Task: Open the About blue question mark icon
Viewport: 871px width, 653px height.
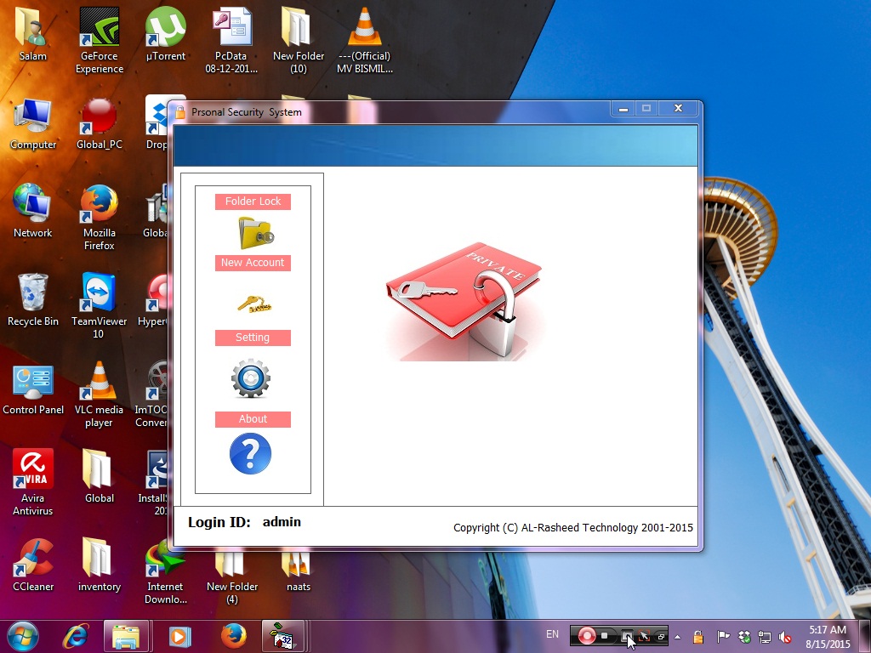Action: (x=251, y=454)
